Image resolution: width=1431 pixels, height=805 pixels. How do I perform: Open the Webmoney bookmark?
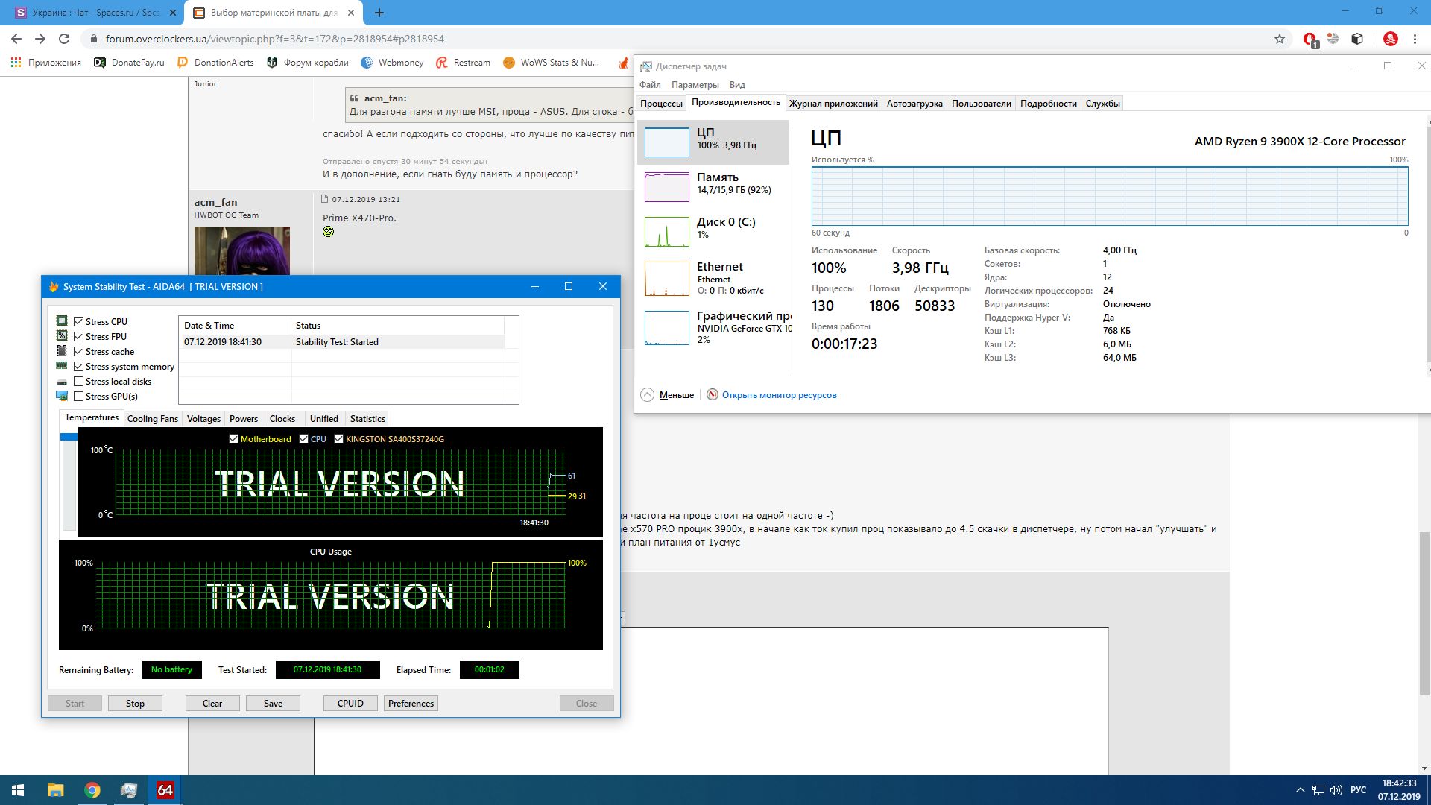tap(392, 63)
